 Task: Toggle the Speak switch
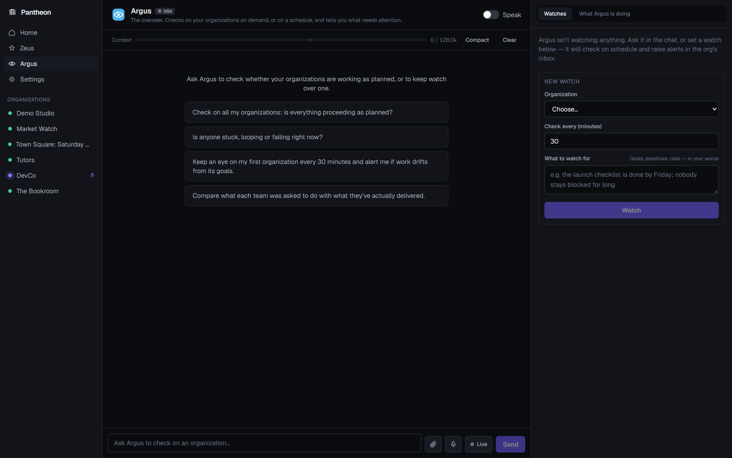(x=490, y=15)
